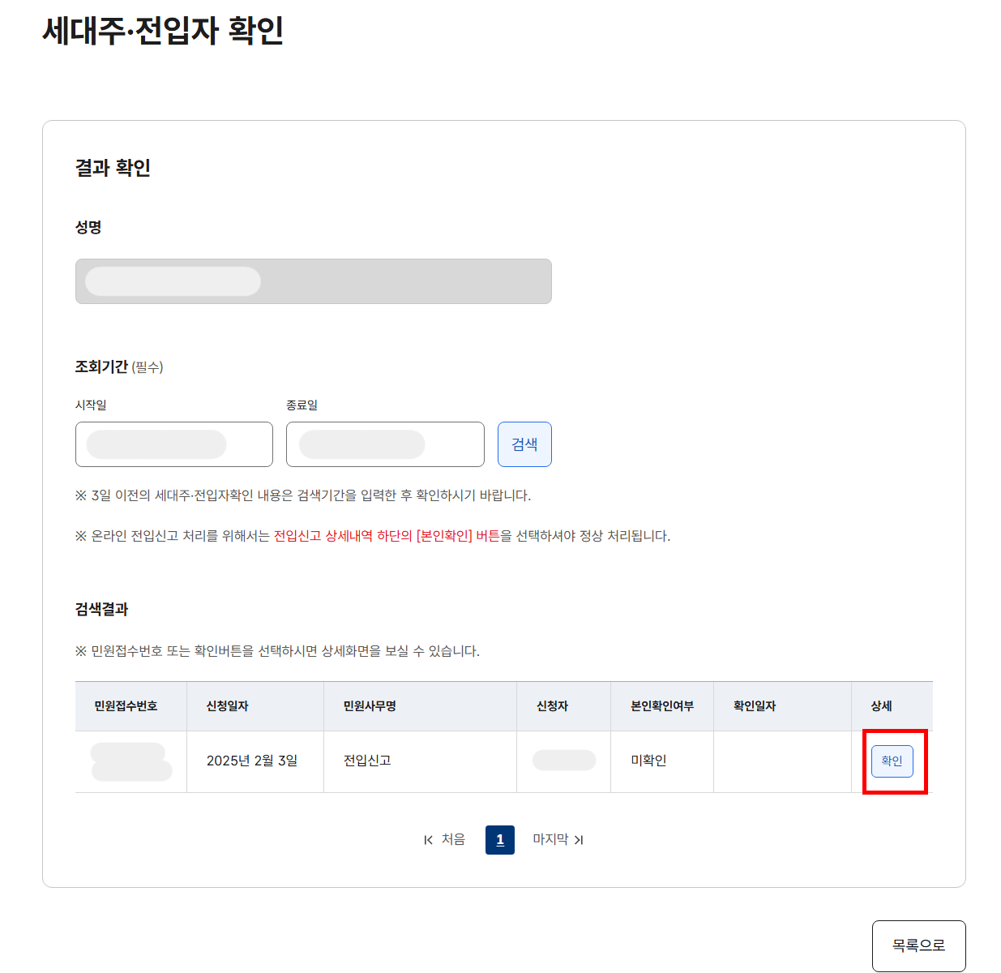This screenshot has width=1001, height=973.
Task: Click 목록으로 to return to the list
Action: (x=918, y=945)
